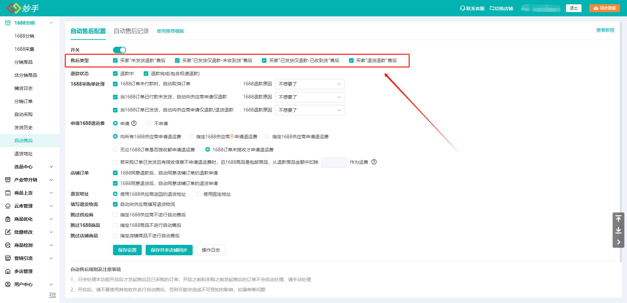Screen dimensions: 627x303
Task: Click the 妙手 logo icon
Action: coord(14,8)
